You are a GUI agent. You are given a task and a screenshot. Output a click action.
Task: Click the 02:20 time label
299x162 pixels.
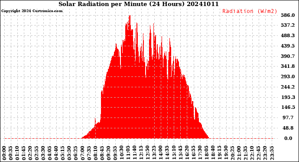pos(30,153)
